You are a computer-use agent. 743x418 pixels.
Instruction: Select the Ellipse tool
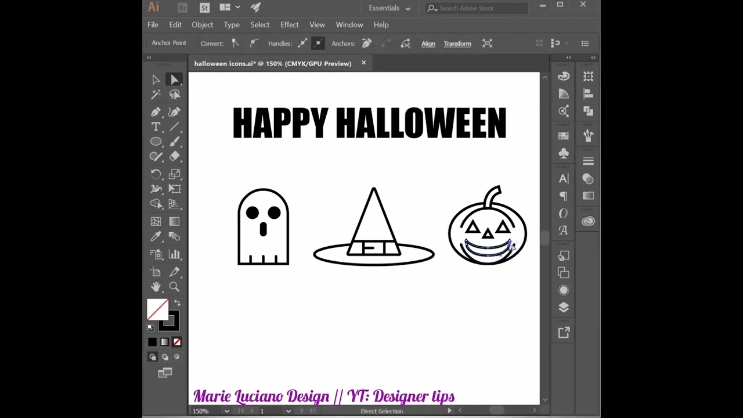(x=156, y=142)
